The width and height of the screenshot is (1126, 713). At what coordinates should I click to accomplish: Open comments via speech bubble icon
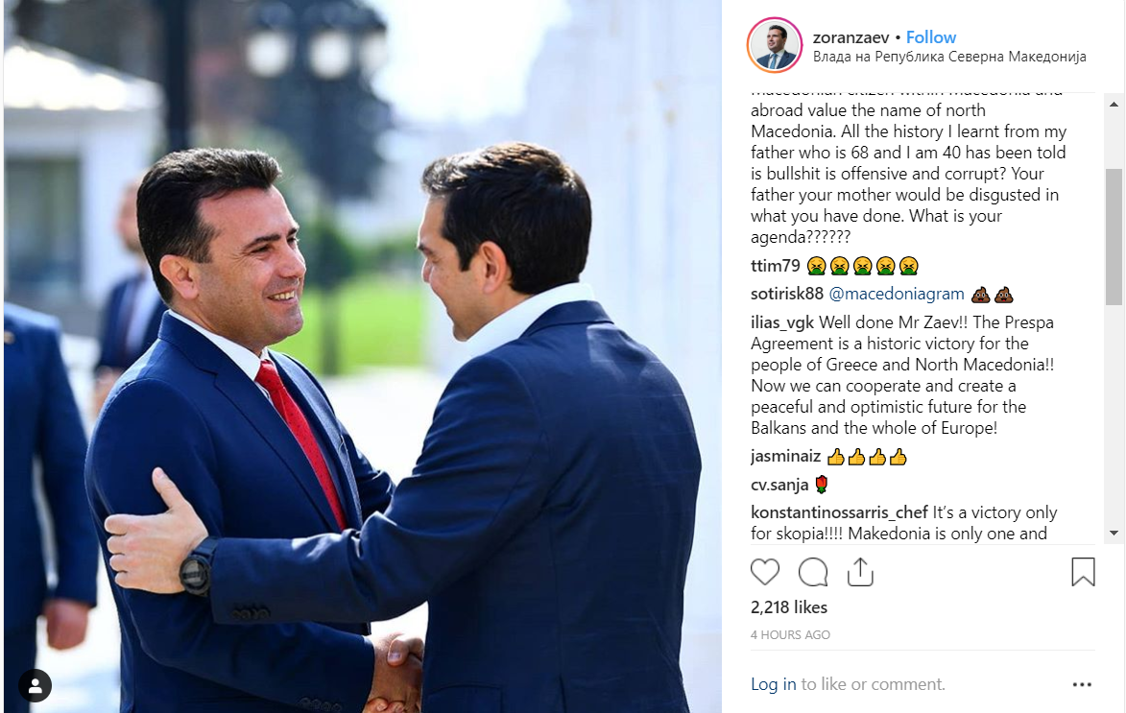tap(813, 572)
